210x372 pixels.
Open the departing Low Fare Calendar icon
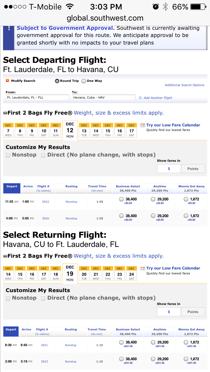pos(143,125)
